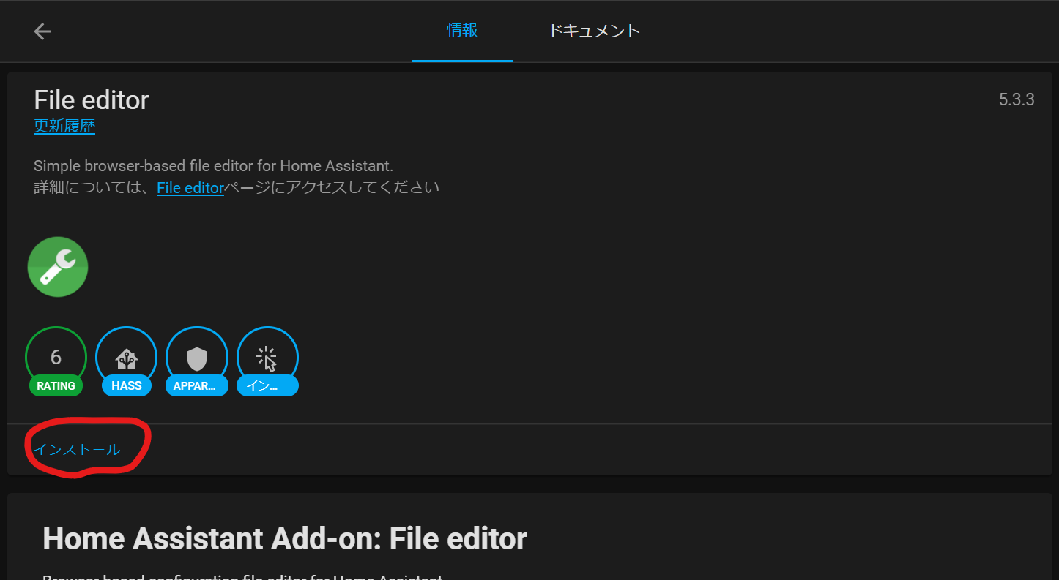Image resolution: width=1059 pixels, height=580 pixels.
Task: Click the AppArmor shield badge
Action: 197,356
